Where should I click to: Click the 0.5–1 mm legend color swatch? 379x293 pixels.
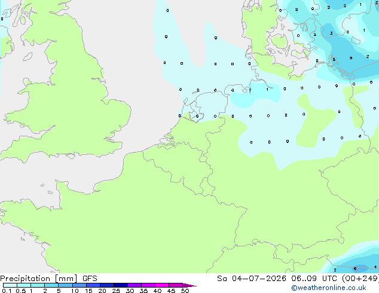[24, 285]
